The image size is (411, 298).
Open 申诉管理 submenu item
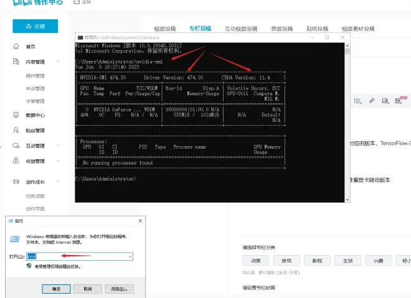tap(35, 88)
